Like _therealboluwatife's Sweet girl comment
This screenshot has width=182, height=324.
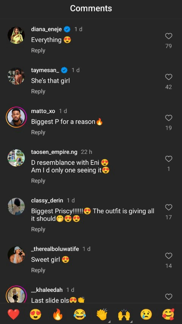[168, 256]
